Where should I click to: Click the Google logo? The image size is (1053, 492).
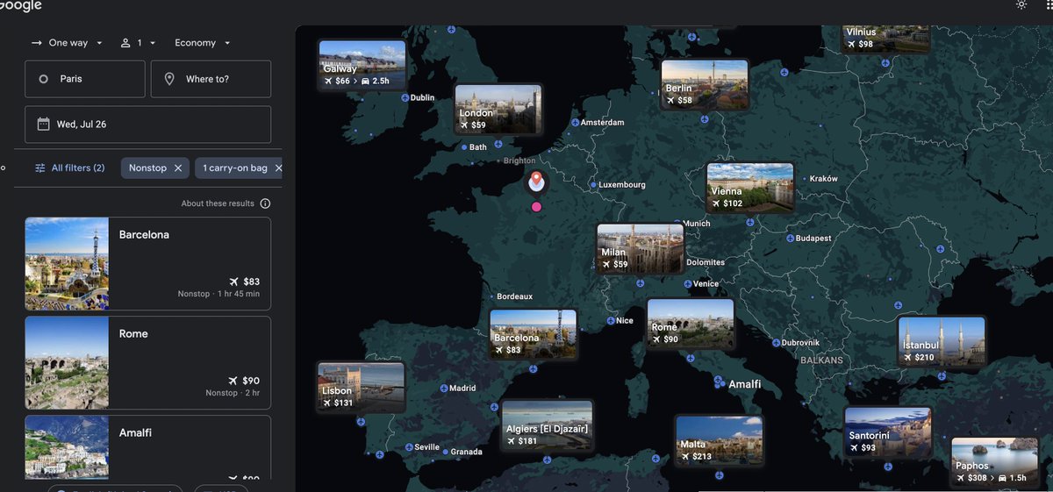pos(20,5)
